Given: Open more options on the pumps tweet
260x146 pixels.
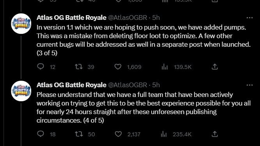Looking at the screenshot, I should coord(249,18).
